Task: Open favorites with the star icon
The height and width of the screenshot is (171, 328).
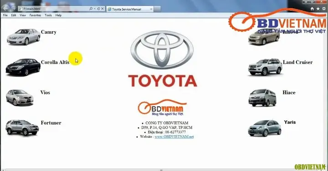Action: tap(318, 9)
